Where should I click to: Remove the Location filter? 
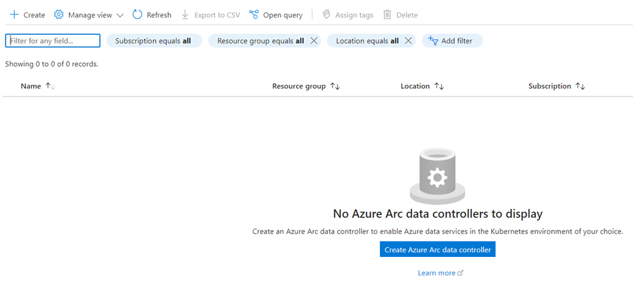408,41
